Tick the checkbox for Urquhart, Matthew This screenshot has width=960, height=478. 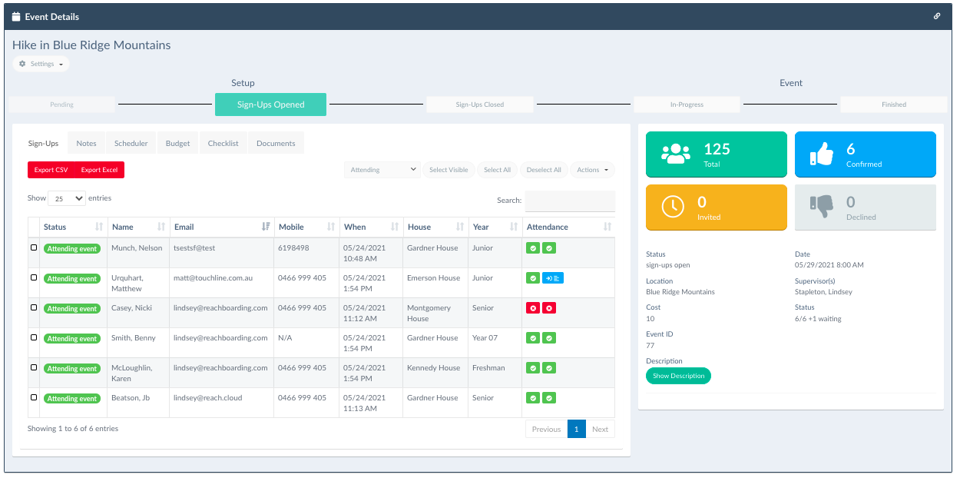coord(34,277)
